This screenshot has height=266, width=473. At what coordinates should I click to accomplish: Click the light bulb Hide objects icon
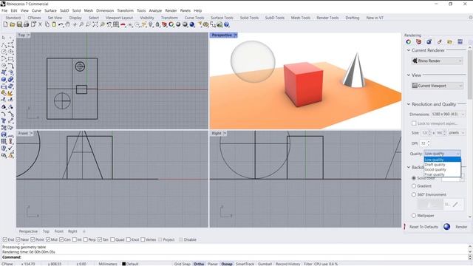[x=151, y=24]
